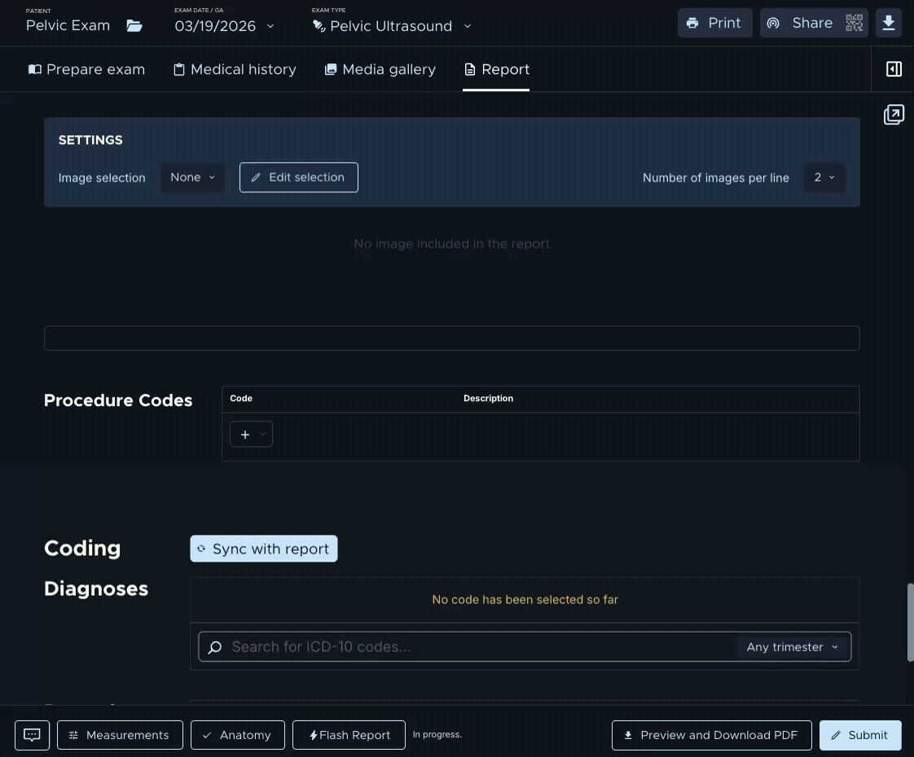Click the QR code icon on Share button
Image resolution: width=914 pixels, height=757 pixels.
point(854,23)
